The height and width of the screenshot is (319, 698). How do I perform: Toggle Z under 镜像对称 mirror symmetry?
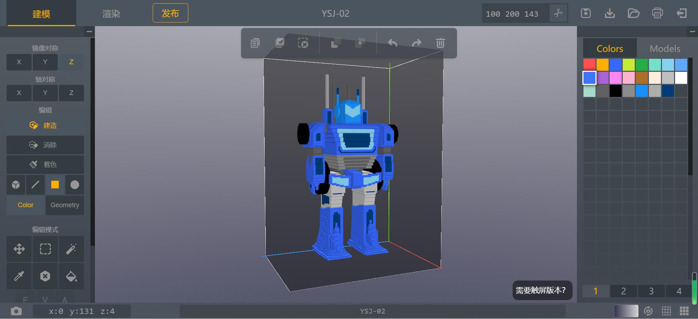71,62
